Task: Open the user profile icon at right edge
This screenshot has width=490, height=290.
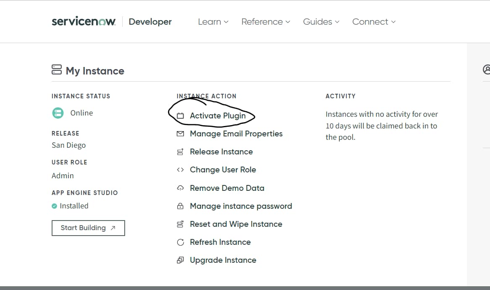Action: pos(486,69)
